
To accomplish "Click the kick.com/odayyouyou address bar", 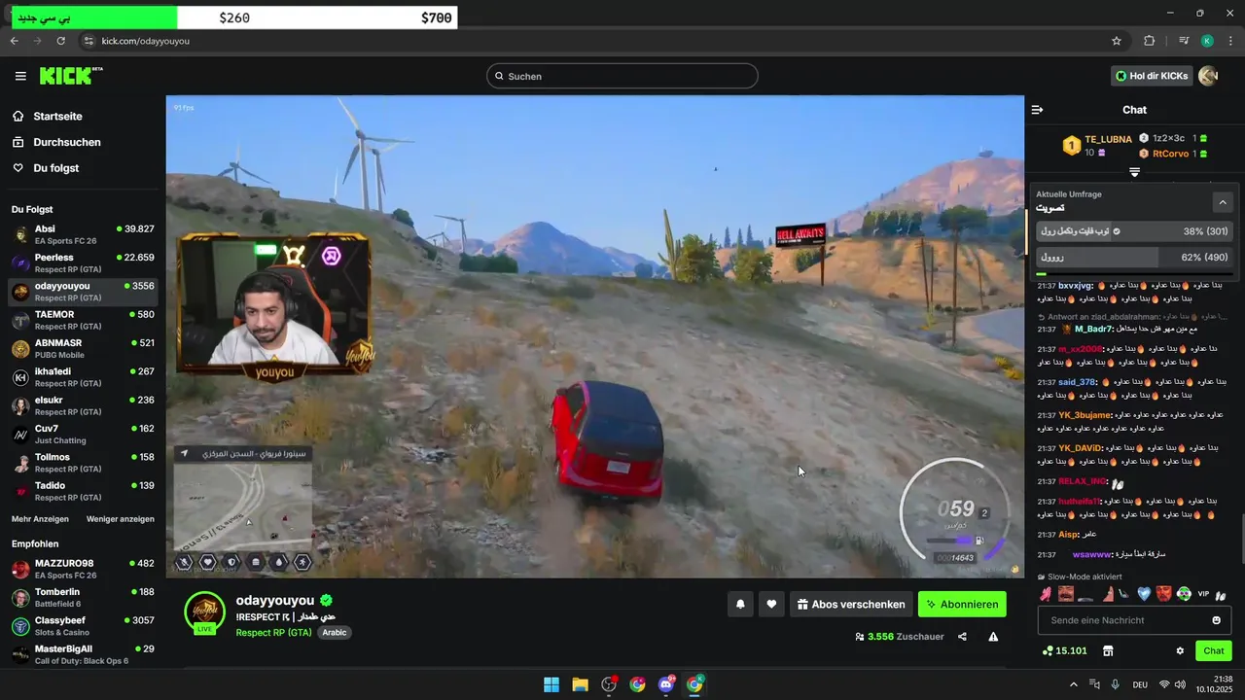I will 145,41.
